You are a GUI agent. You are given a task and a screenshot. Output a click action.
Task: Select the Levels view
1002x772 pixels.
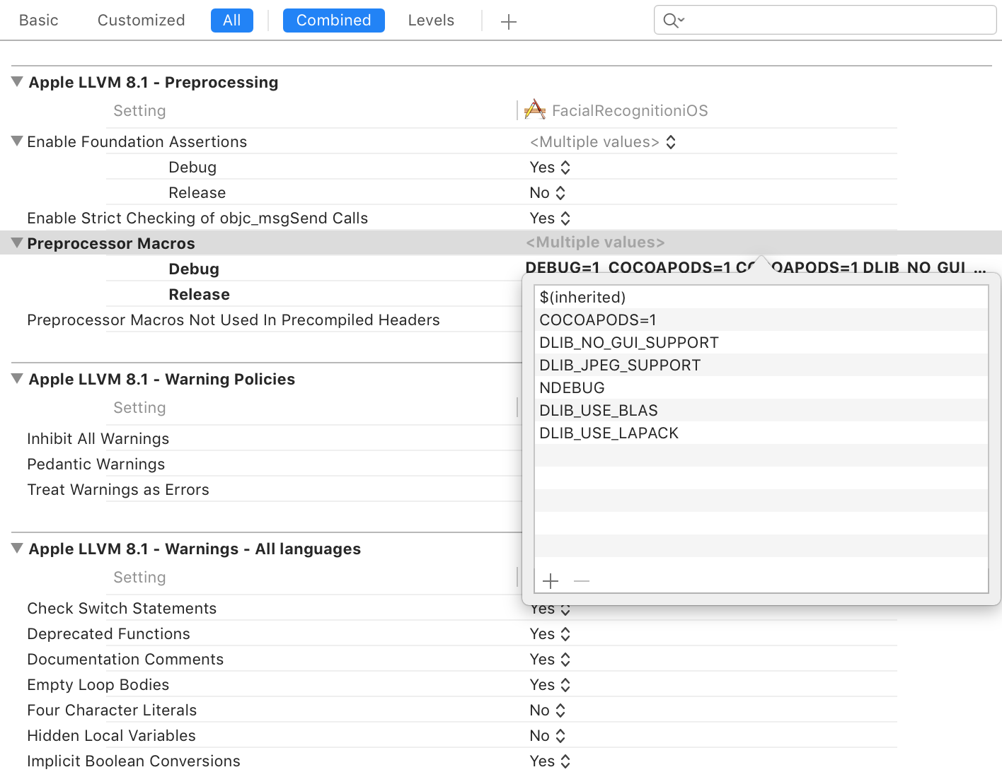coord(431,21)
